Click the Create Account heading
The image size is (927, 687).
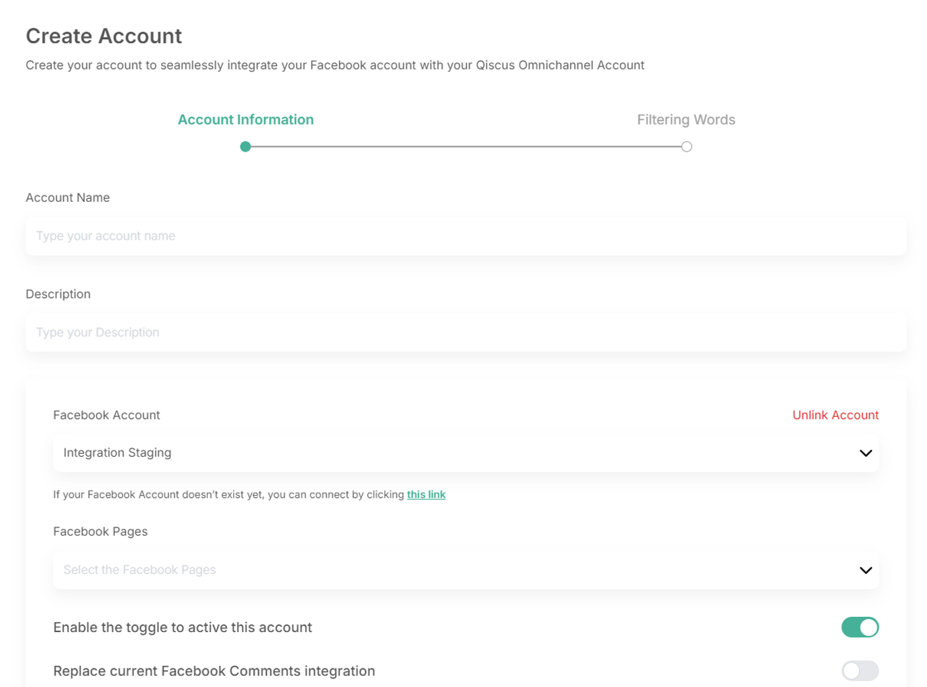click(x=104, y=36)
